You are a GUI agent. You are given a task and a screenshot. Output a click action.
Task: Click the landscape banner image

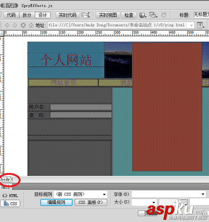pos(118,60)
